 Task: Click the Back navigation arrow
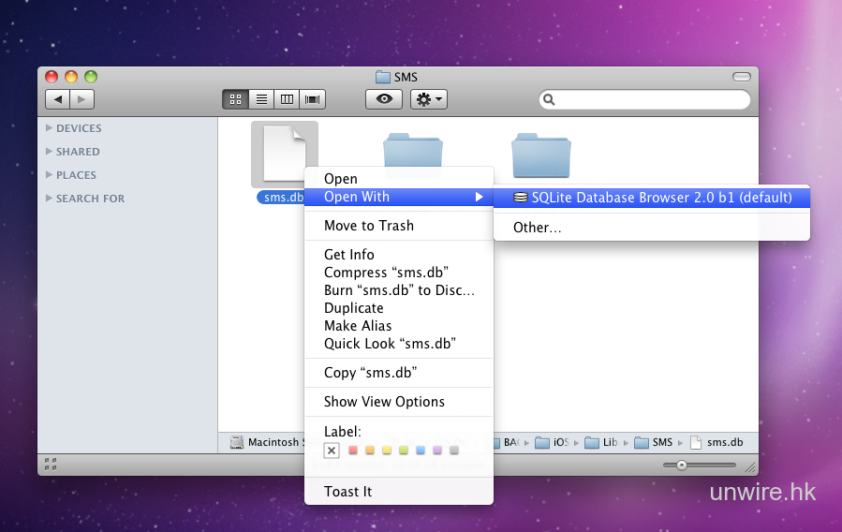(x=58, y=99)
